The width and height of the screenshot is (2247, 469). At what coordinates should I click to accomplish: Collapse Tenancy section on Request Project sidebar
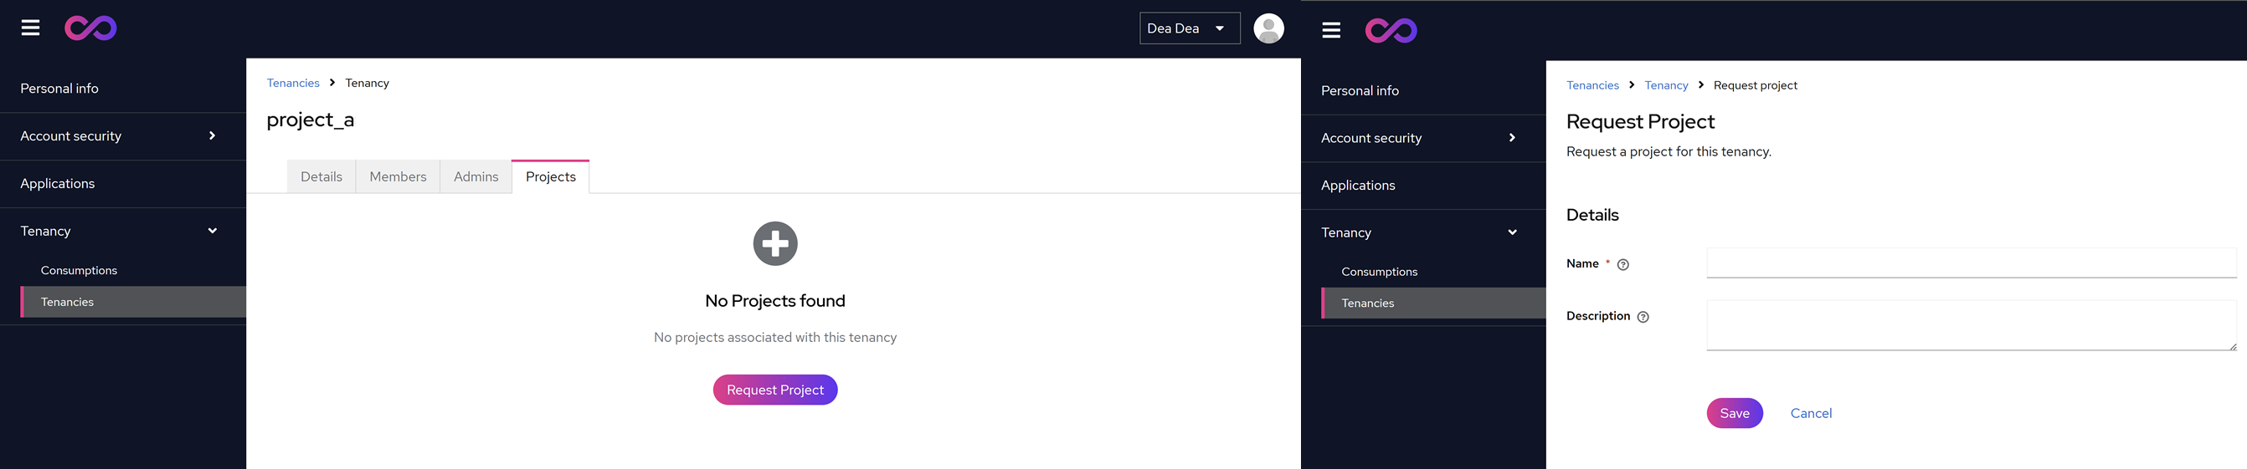pyautogui.click(x=1422, y=232)
